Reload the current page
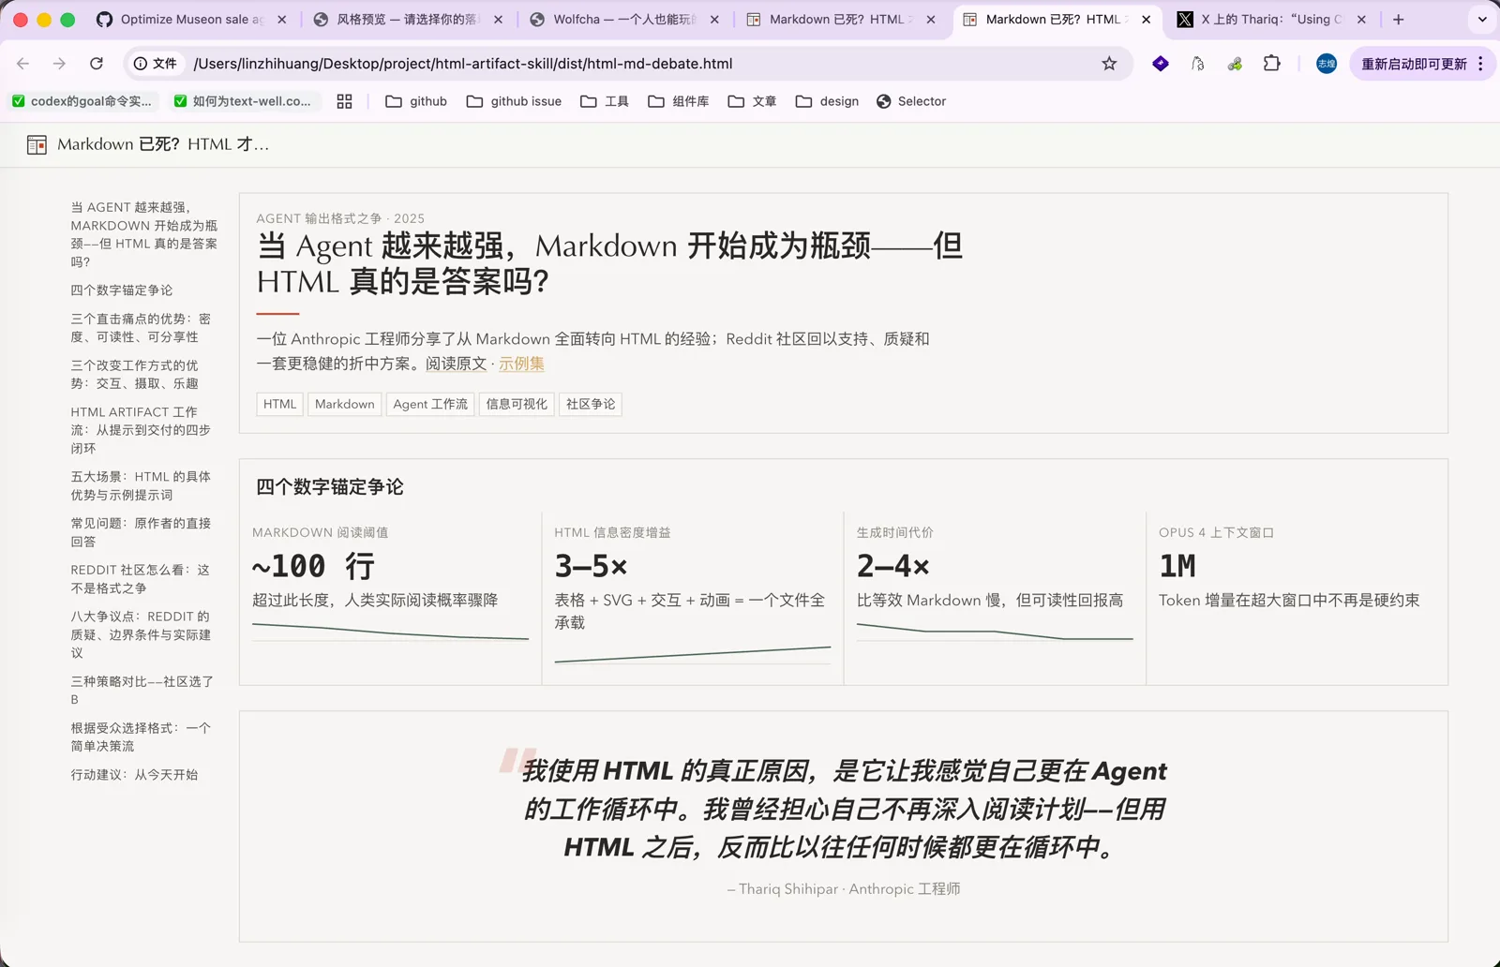Viewport: 1500px width, 967px height. pyautogui.click(x=97, y=64)
